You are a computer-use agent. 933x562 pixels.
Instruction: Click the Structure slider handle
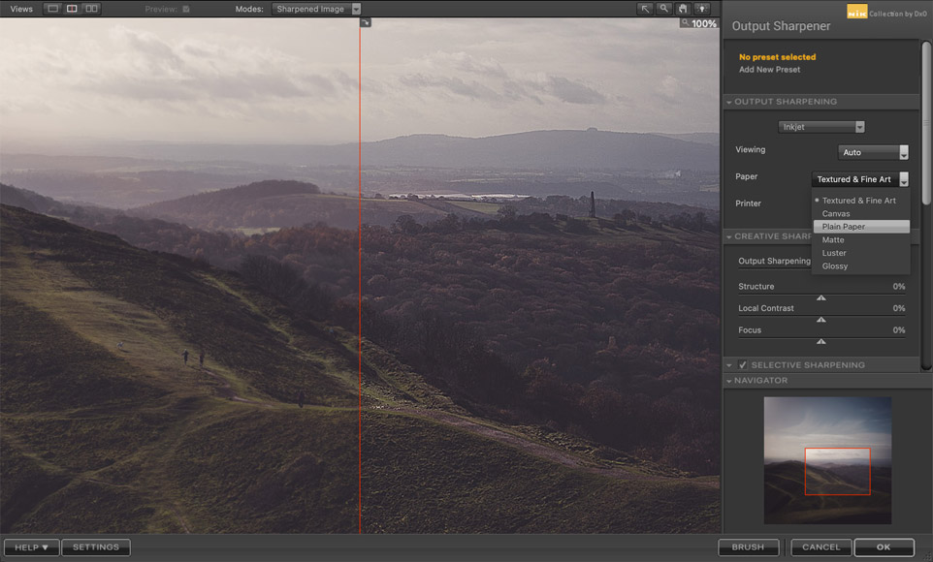tap(821, 297)
